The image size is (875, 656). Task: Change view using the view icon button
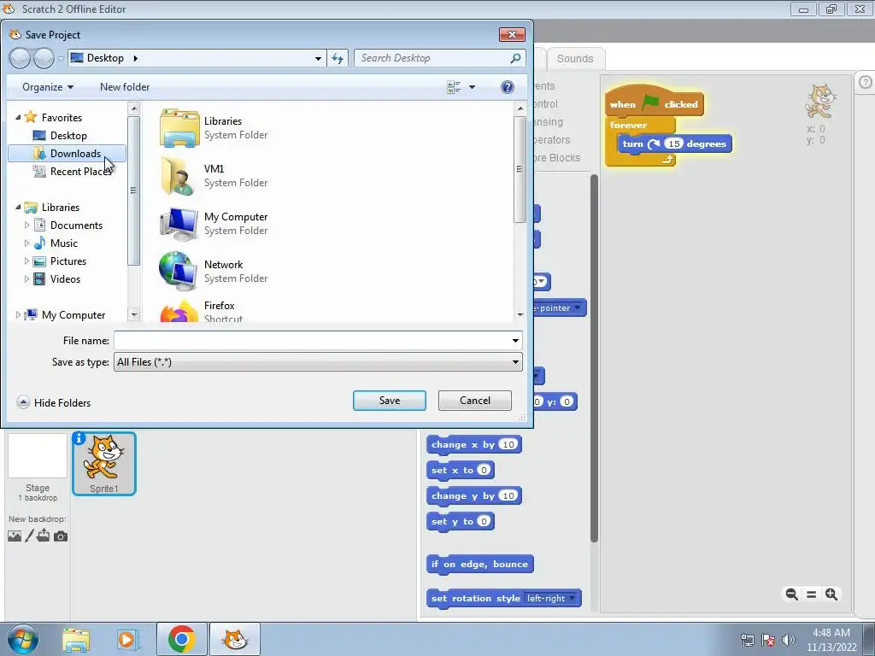tap(454, 87)
